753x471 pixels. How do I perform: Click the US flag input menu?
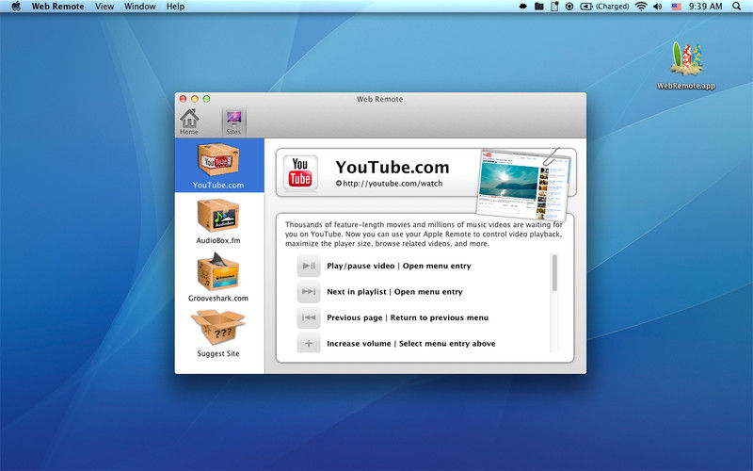676,7
